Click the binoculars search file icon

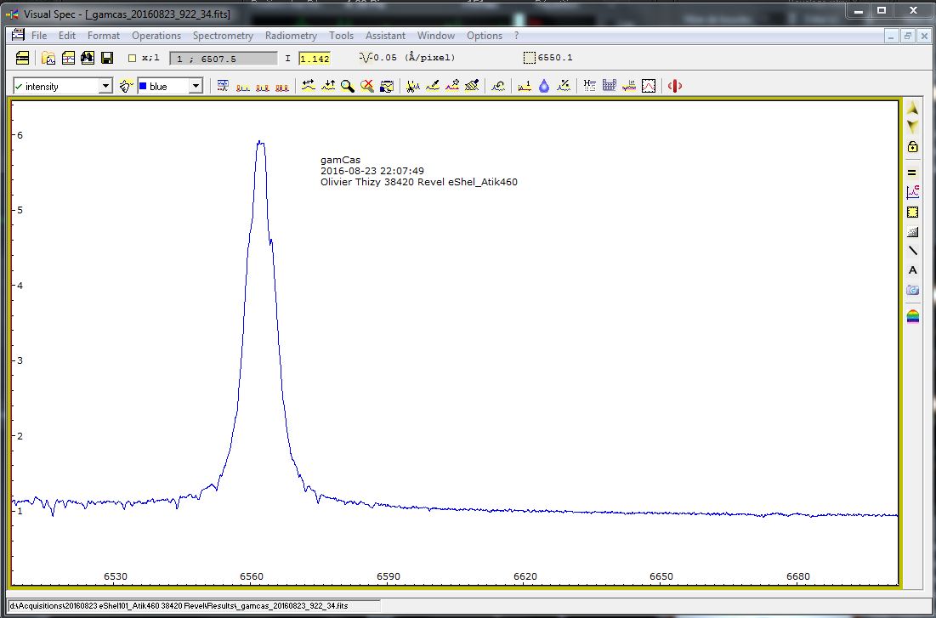87,58
